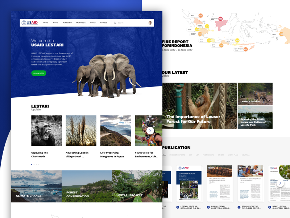Viewport: 290px width, 218px height.
Task: Open the FOREST CONSERVATION category tile
Action: (x=87, y=186)
